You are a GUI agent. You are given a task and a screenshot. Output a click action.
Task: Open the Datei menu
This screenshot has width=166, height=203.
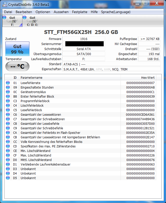click(8, 12)
